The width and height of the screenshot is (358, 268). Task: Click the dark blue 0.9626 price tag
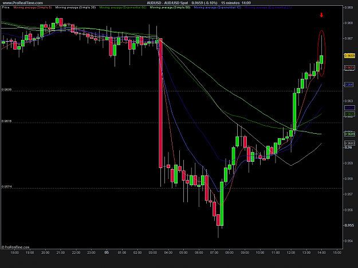coord(349,107)
